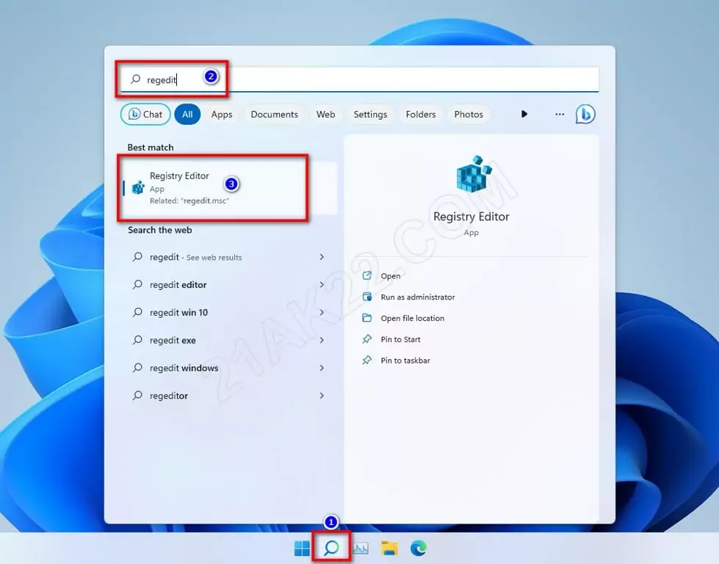Expand the 'regedit - See web results' chevron
This screenshot has width=719, height=564.
coord(322,257)
